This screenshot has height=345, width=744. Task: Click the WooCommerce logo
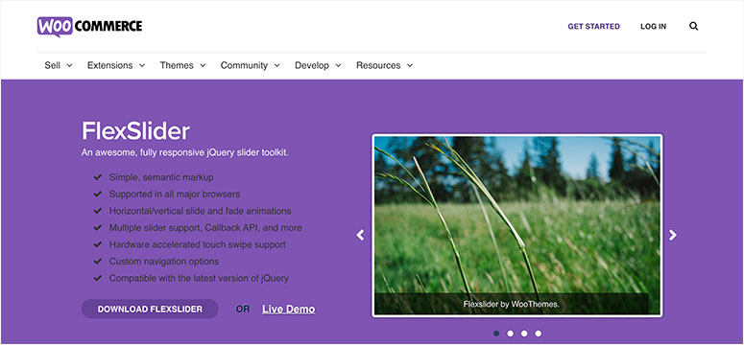89,27
